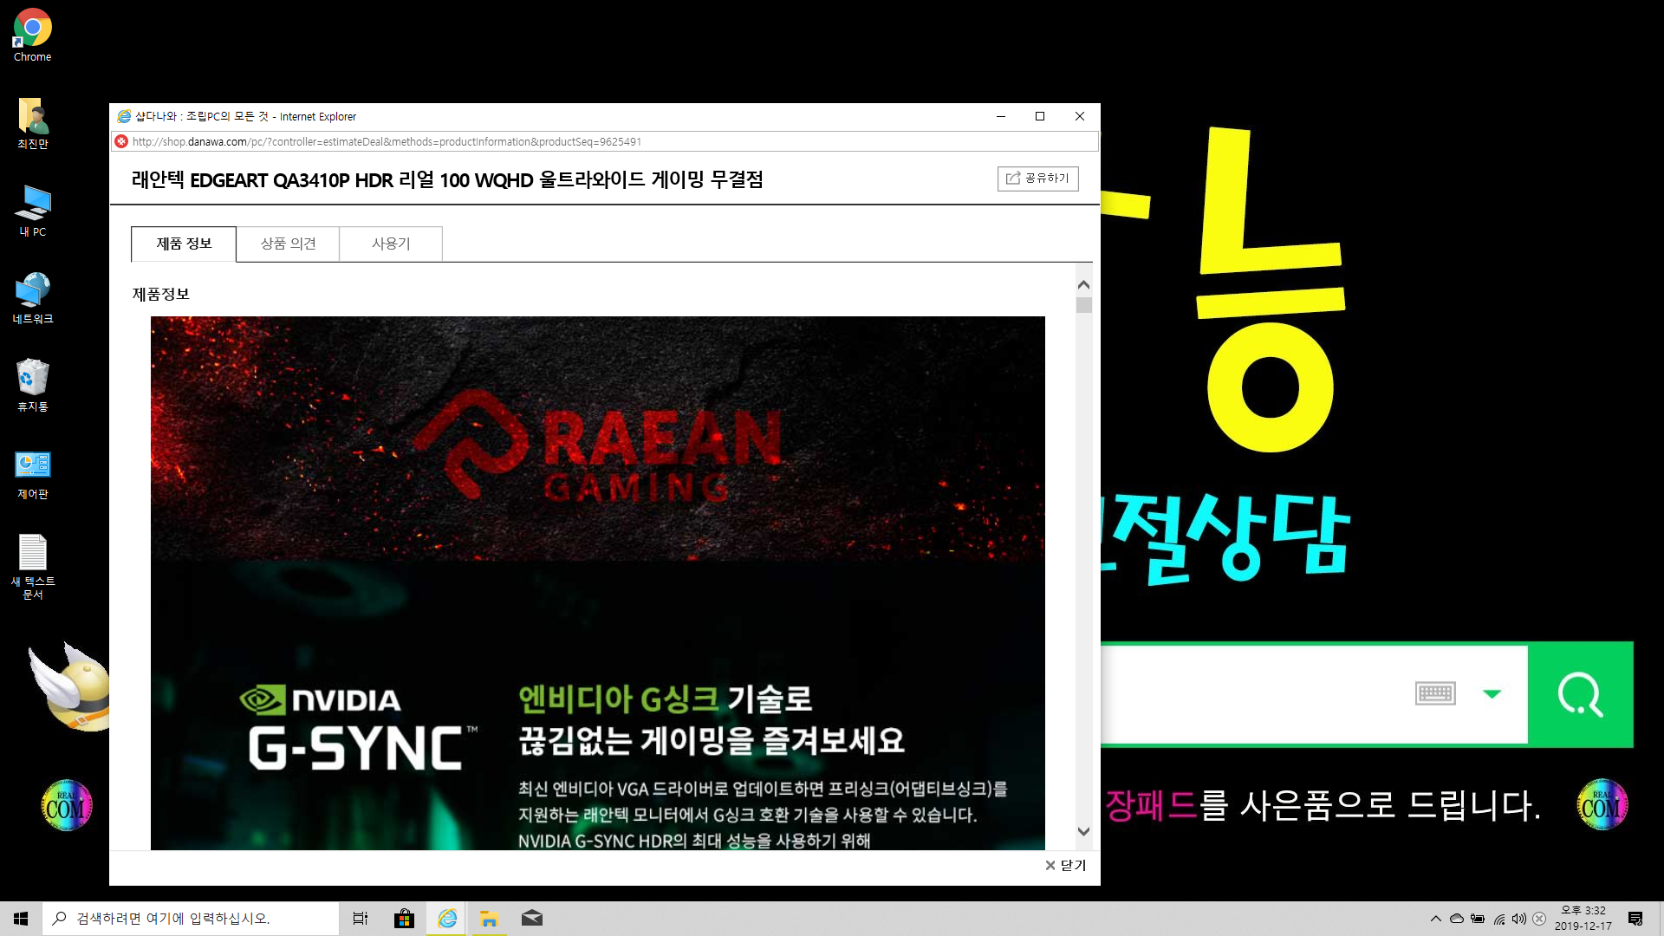Select the 네트워크 desktop icon
The height and width of the screenshot is (936, 1664).
coord(32,299)
